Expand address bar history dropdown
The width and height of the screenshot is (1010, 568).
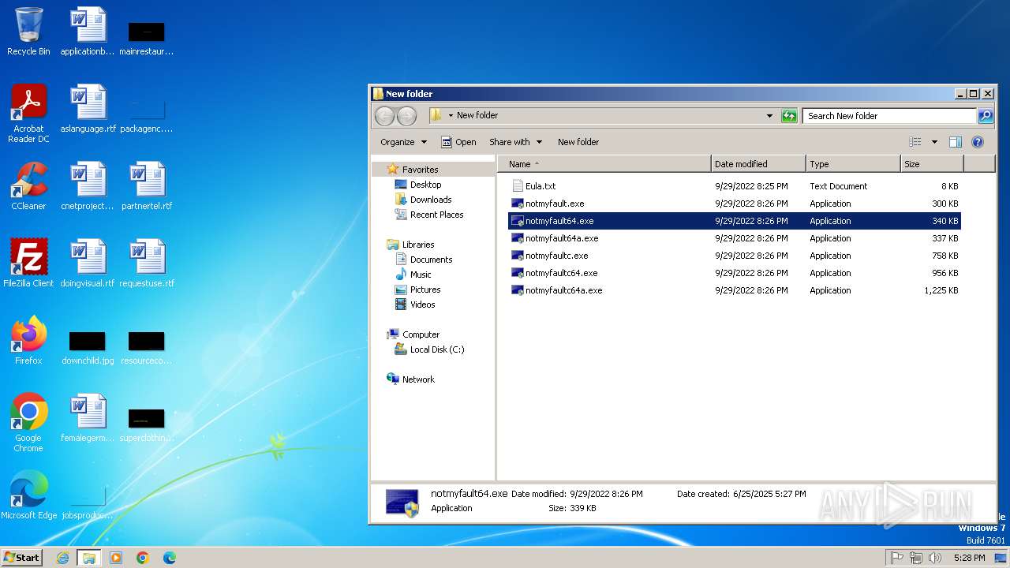pos(770,116)
